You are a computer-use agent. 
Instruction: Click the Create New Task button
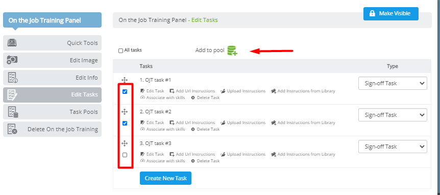[165, 178]
